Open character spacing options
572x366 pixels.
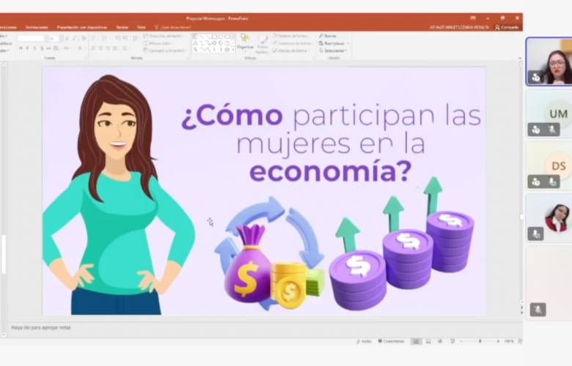pos(56,48)
